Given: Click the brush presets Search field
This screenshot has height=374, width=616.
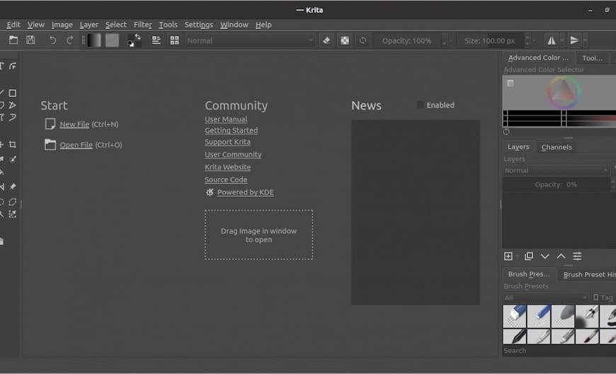Looking at the screenshot, I should click(x=559, y=351).
